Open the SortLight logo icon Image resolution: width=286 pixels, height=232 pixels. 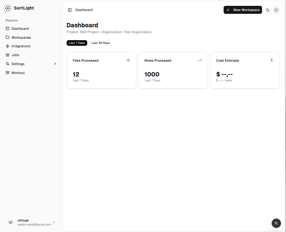pos(8,8)
